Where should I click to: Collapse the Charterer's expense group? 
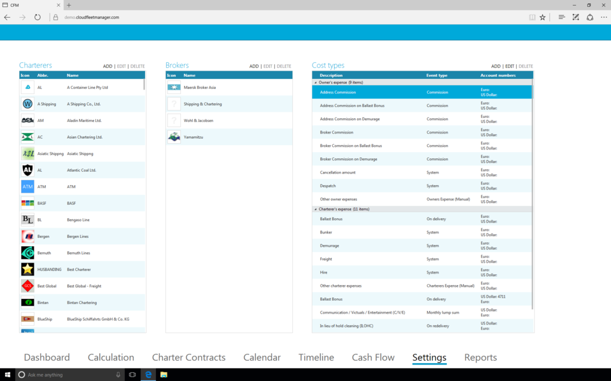coord(316,209)
